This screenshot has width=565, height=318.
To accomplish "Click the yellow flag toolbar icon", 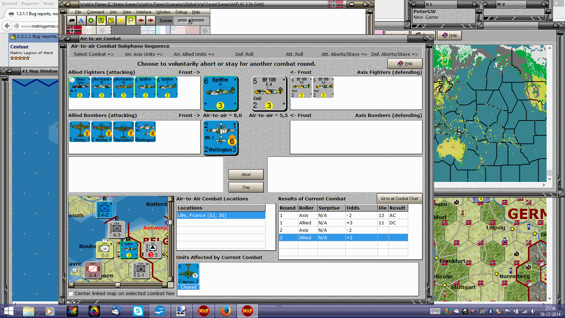I will [x=131, y=20].
